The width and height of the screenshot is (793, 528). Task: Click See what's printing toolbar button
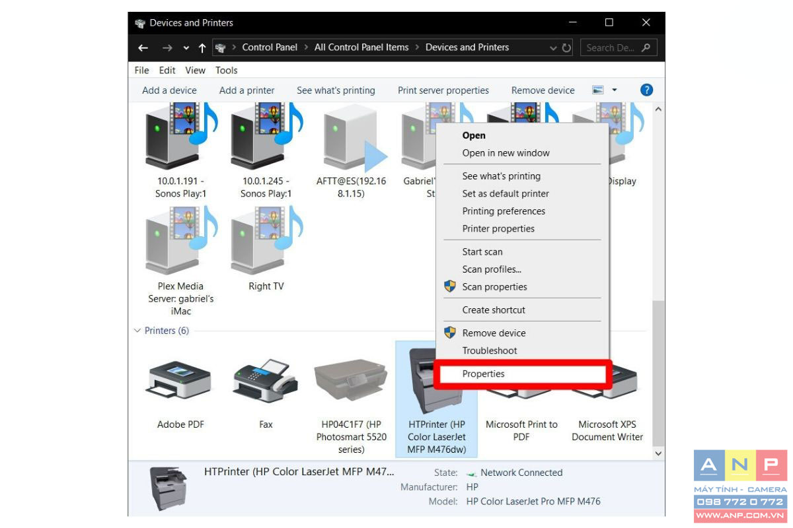click(336, 90)
